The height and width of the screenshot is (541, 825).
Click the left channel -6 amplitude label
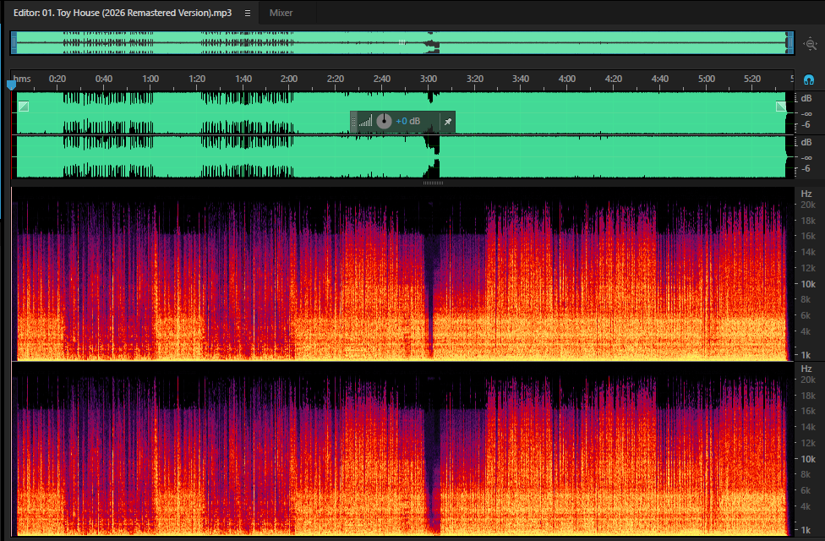806,125
